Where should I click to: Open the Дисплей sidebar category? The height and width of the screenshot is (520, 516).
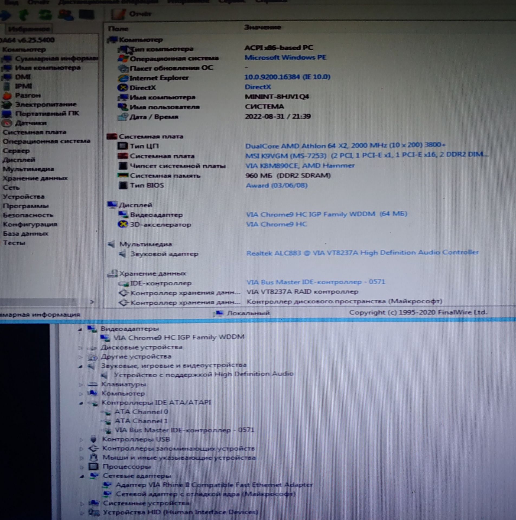tap(19, 160)
